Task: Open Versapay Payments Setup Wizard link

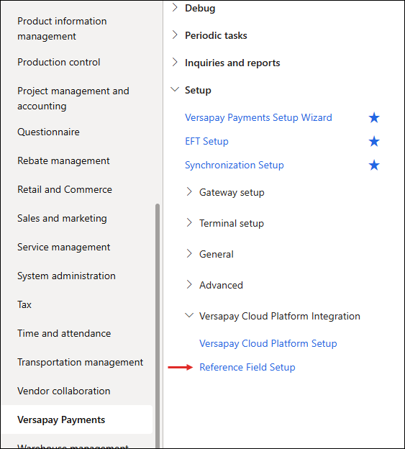Action: tap(258, 118)
